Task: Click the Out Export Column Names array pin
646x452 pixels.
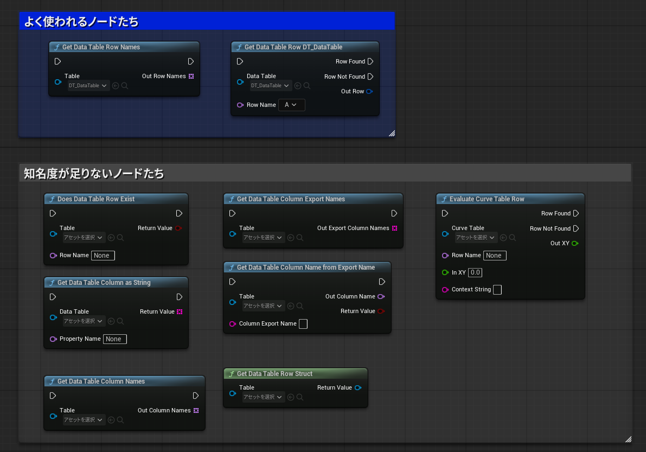Action: coord(395,228)
